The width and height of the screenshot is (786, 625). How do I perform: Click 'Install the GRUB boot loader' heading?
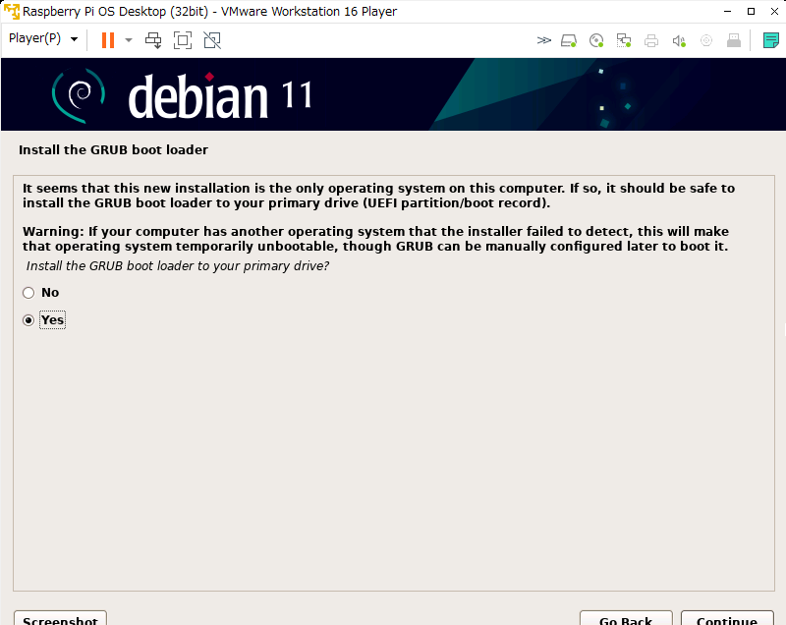(x=113, y=149)
